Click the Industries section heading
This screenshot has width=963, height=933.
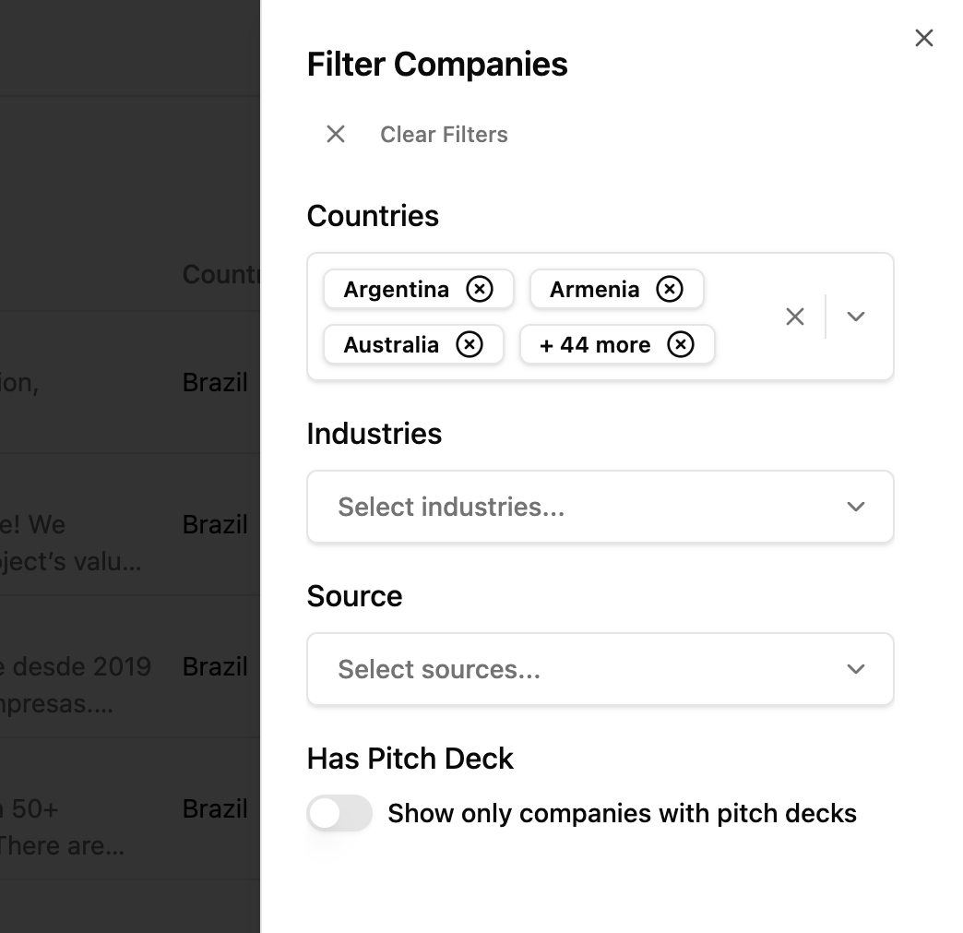(374, 433)
